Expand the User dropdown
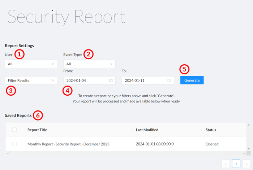Viewport: 253px width, 170px height. click(31, 64)
